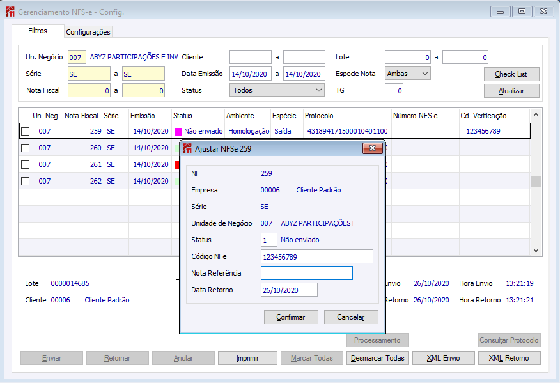Tick the checkbox for nota fiscal 262

point(25,181)
